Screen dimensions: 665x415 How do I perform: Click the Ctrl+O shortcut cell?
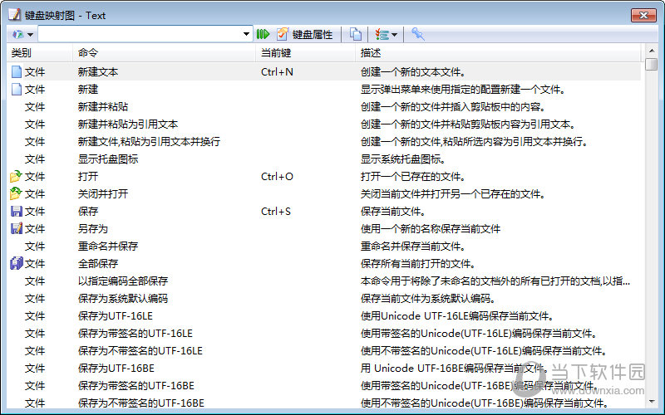point(277,176)
